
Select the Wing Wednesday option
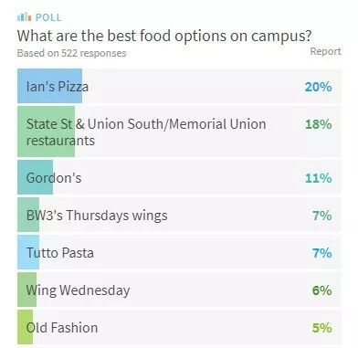coord(179,290)
